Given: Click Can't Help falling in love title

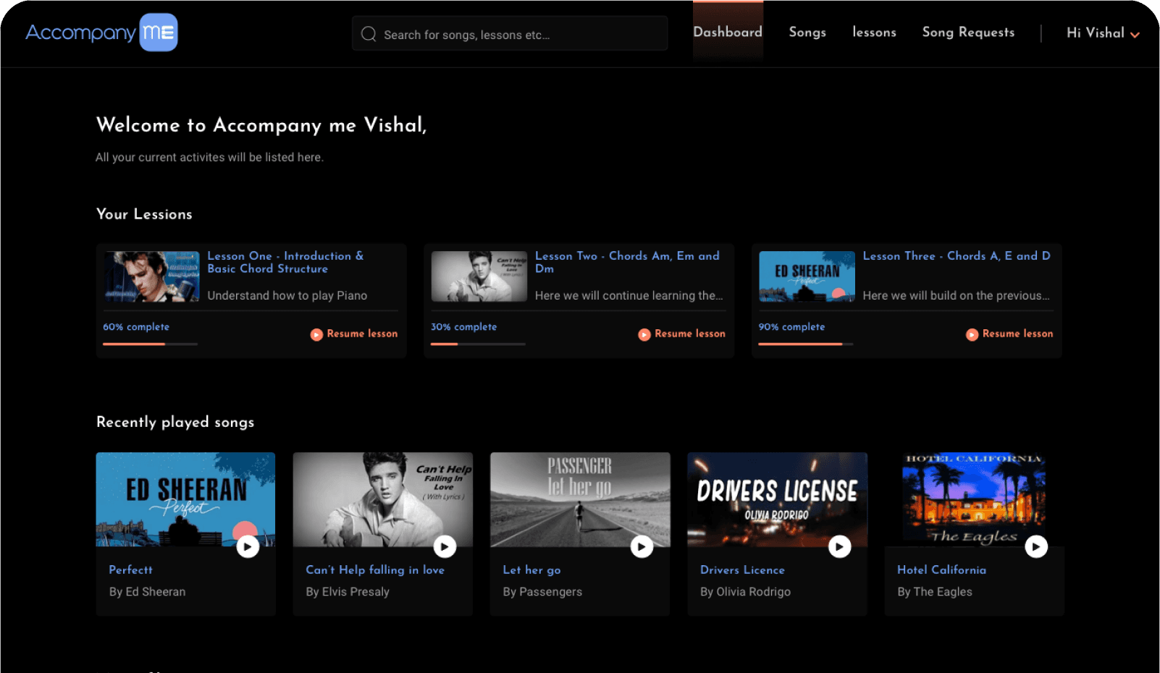Looking at the screenshot, I should pyautogui.click(x=375, y=570).
